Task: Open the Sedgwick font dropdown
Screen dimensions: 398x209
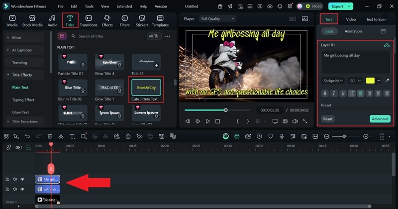Action: click(x=333, y=81)
